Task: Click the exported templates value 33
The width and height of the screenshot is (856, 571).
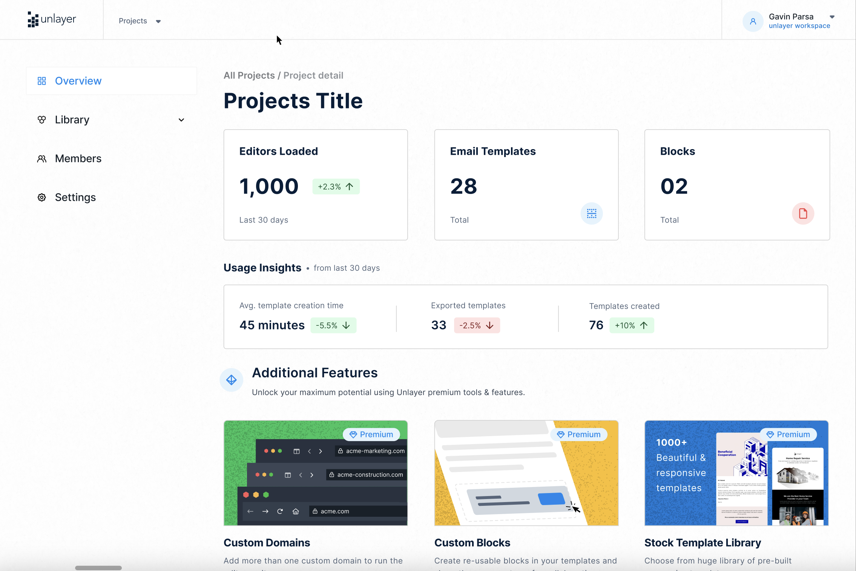Action: 439,325
